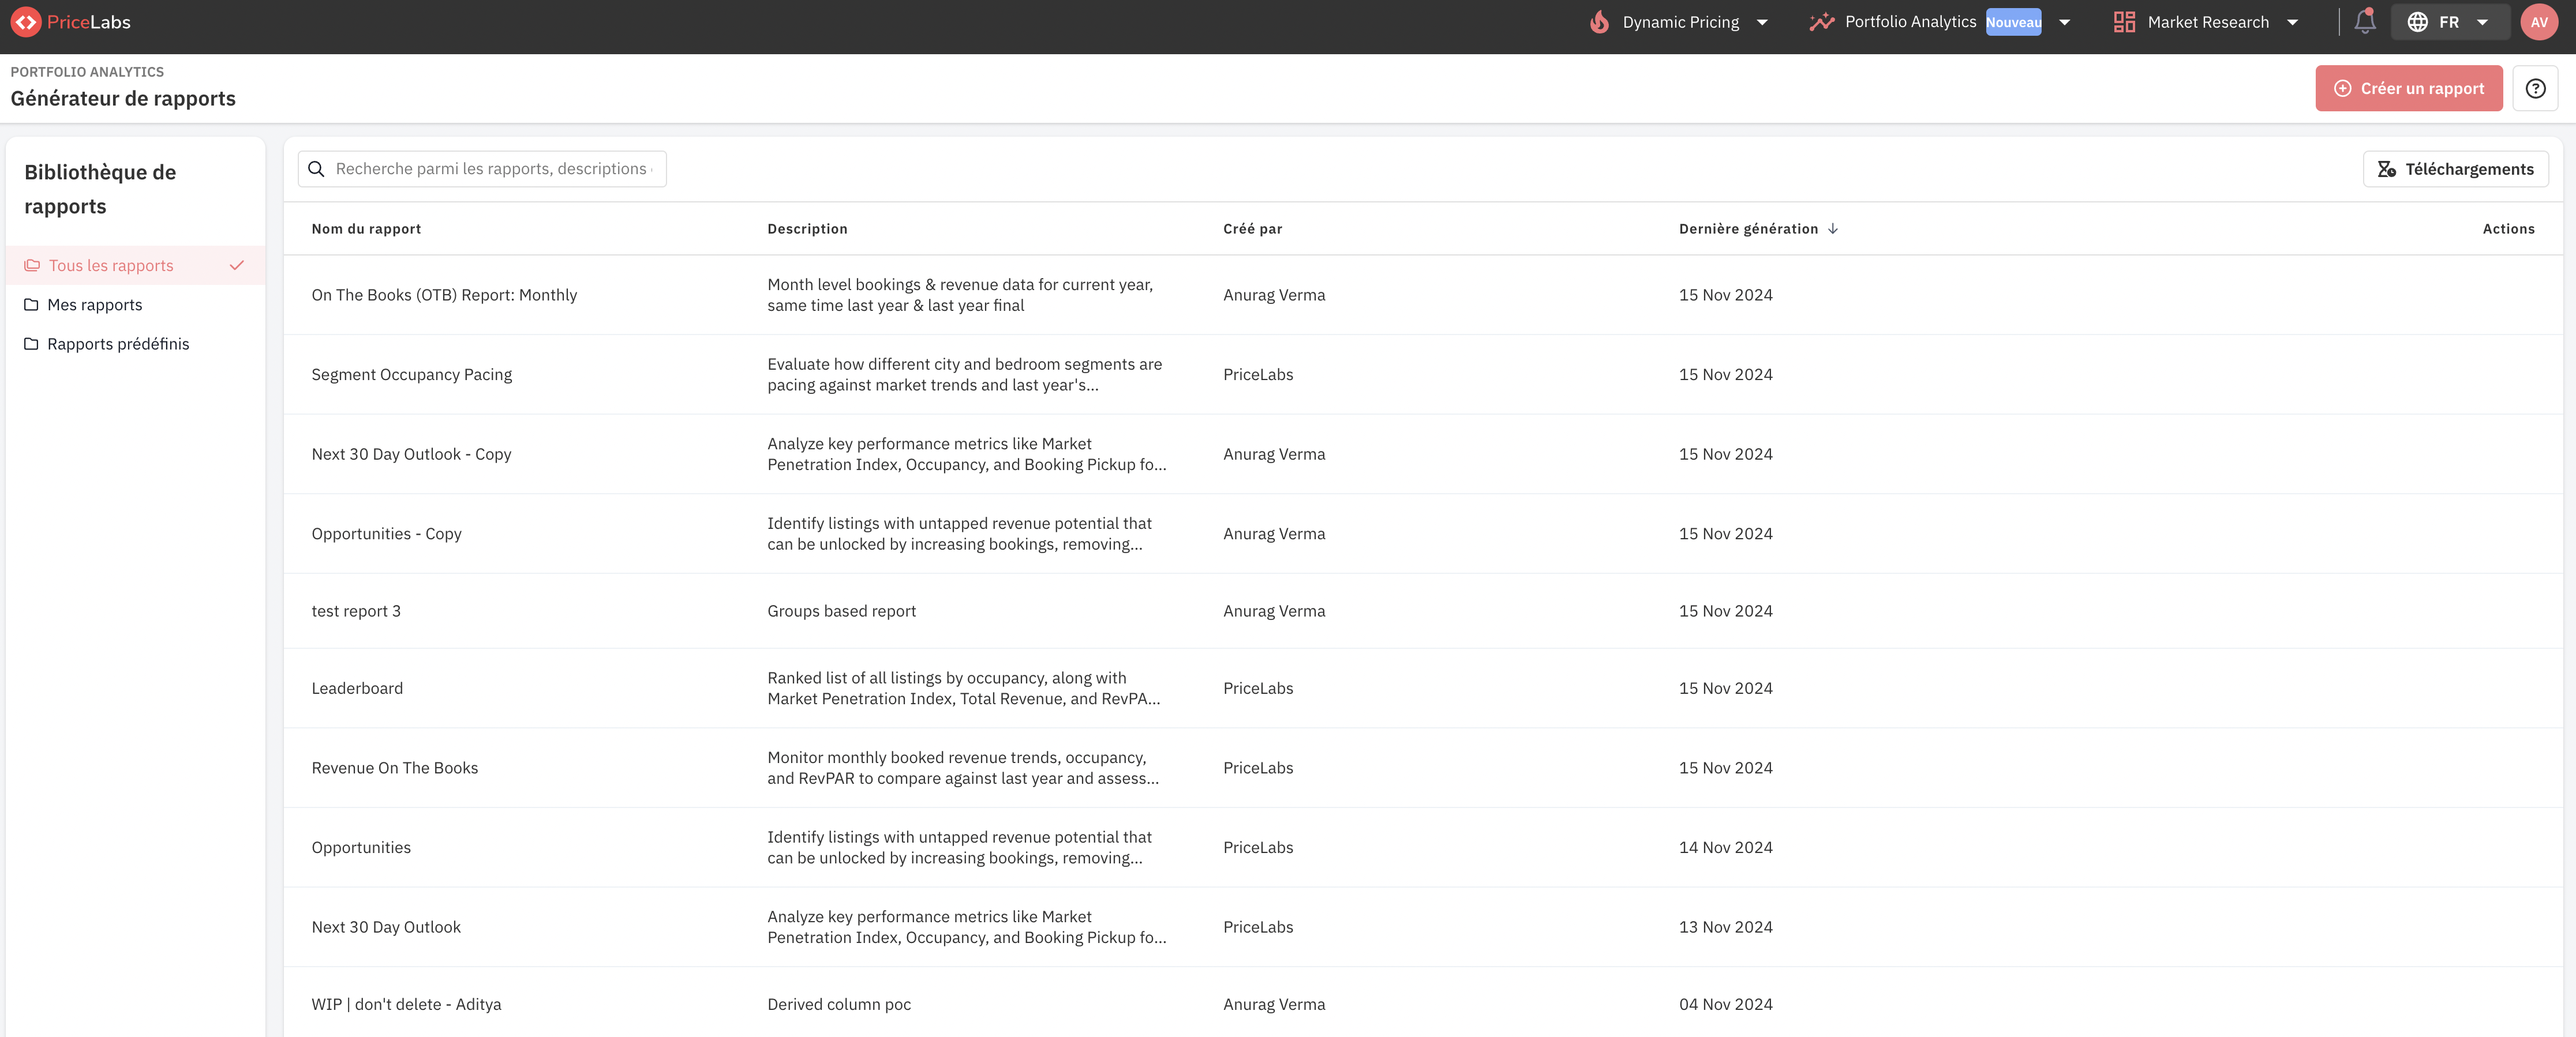
Task: Click the Market Research grid icon
Action: [2124, 22]
